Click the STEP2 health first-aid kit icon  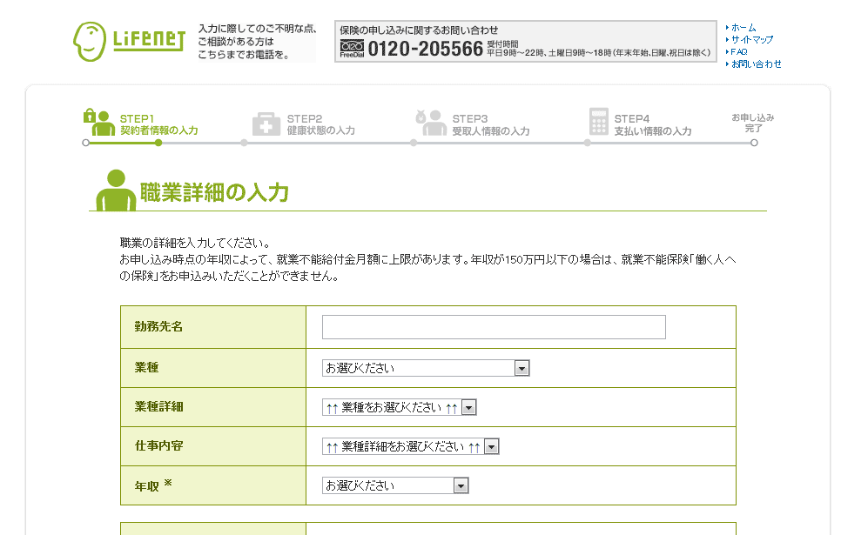point(266,124)
